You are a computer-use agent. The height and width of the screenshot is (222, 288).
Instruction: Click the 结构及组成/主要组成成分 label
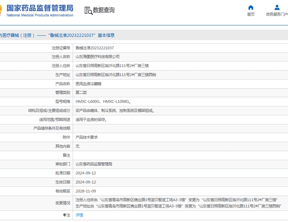(x=49, y=110)
